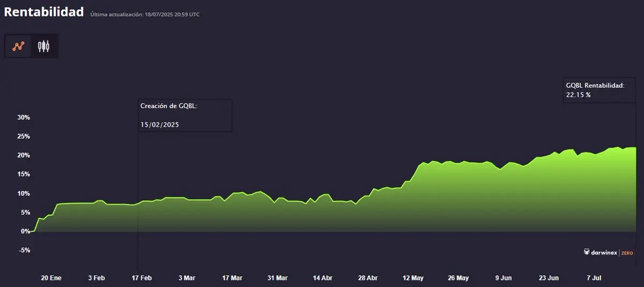Click the 0% y-axis label
The width and height of the screenshot is (644, 287).
(25, 231)
